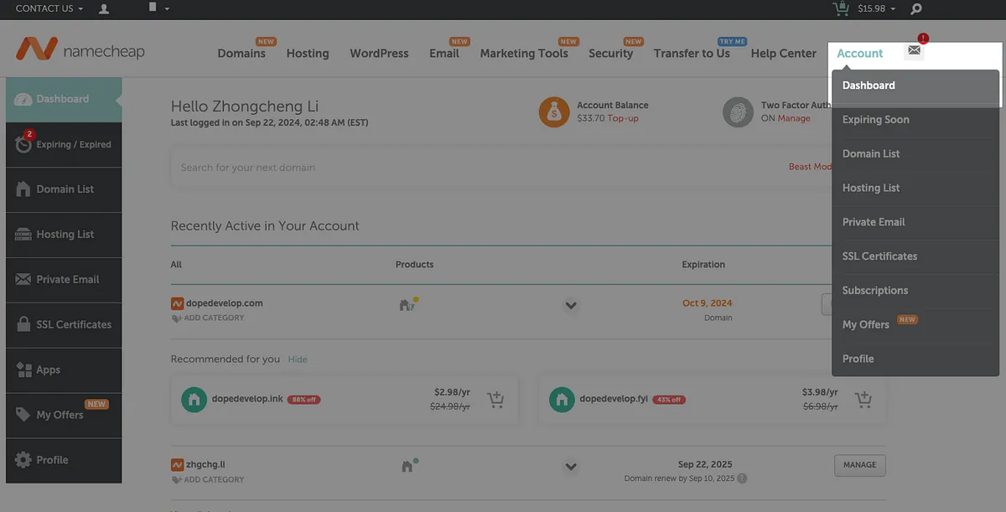Click the help icon beside domain renew date
This screenshot has width=1006, height=512.
tap(742, 478)
